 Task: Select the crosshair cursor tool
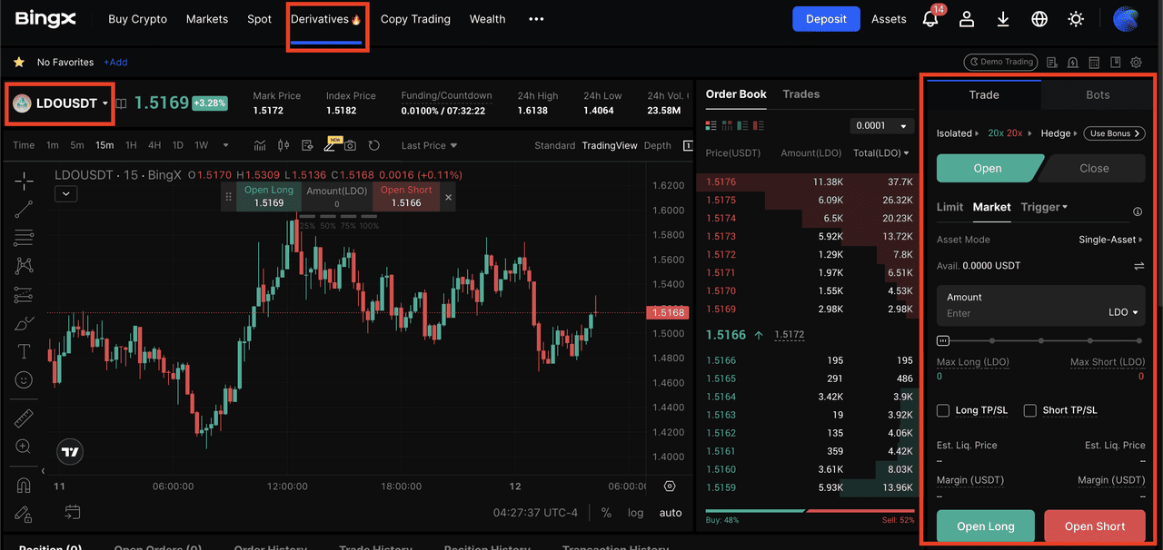[x=24, y=181]
